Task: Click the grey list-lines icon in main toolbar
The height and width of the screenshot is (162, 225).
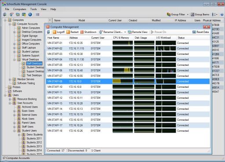Action: click(x=37, y=14)
